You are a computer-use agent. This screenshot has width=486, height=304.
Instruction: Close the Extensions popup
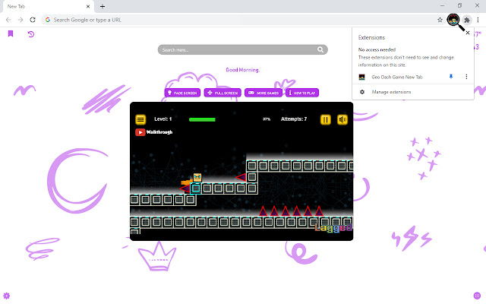[468, 33]
